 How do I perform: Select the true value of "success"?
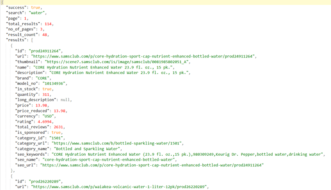tap(36, 7)
